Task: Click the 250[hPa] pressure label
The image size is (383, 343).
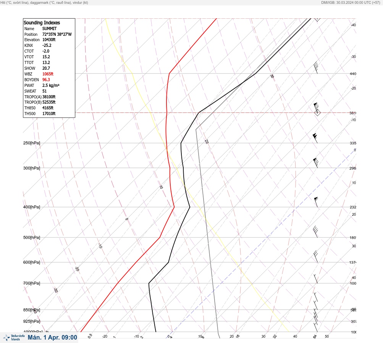Action: coord(32,143)
